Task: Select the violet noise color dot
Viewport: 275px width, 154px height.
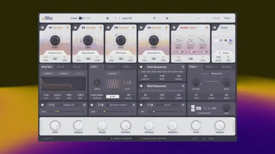Action: [x=230, y=40]
